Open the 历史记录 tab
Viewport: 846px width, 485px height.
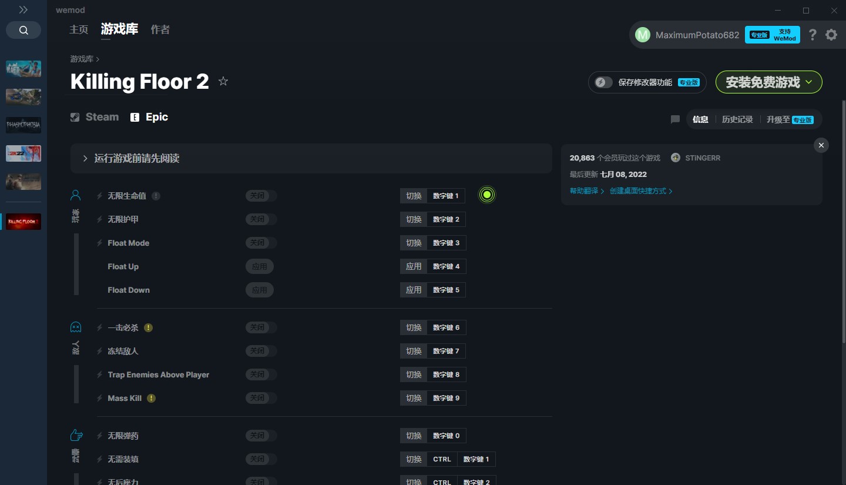pos(737,119)
